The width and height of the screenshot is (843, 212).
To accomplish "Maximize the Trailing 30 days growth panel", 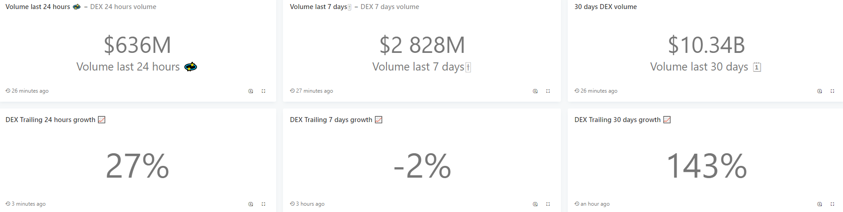I will 832,204.
